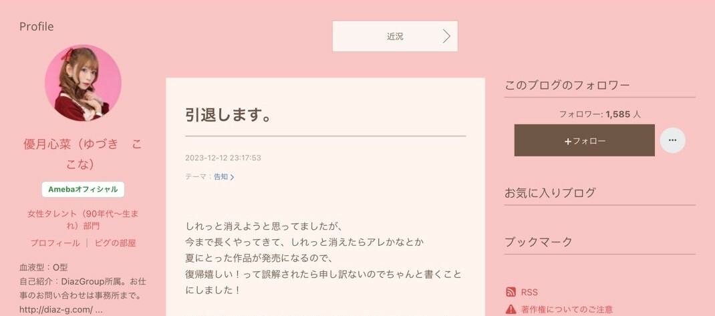Click the plus icon on フォロー button
Viewport: 715px width, 316px height.
tap(567, 142)
